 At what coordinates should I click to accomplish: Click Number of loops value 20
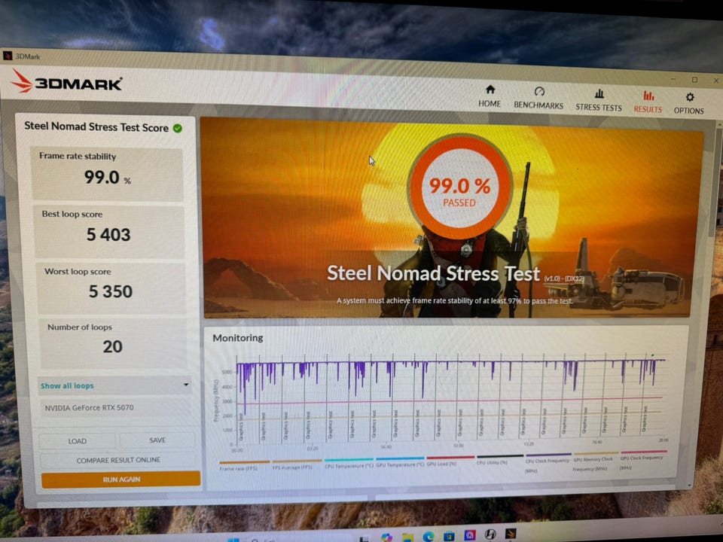coord(112,346)
